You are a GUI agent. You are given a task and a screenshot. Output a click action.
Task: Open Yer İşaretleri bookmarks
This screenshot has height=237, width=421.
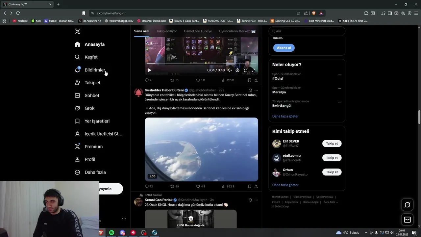92,121
